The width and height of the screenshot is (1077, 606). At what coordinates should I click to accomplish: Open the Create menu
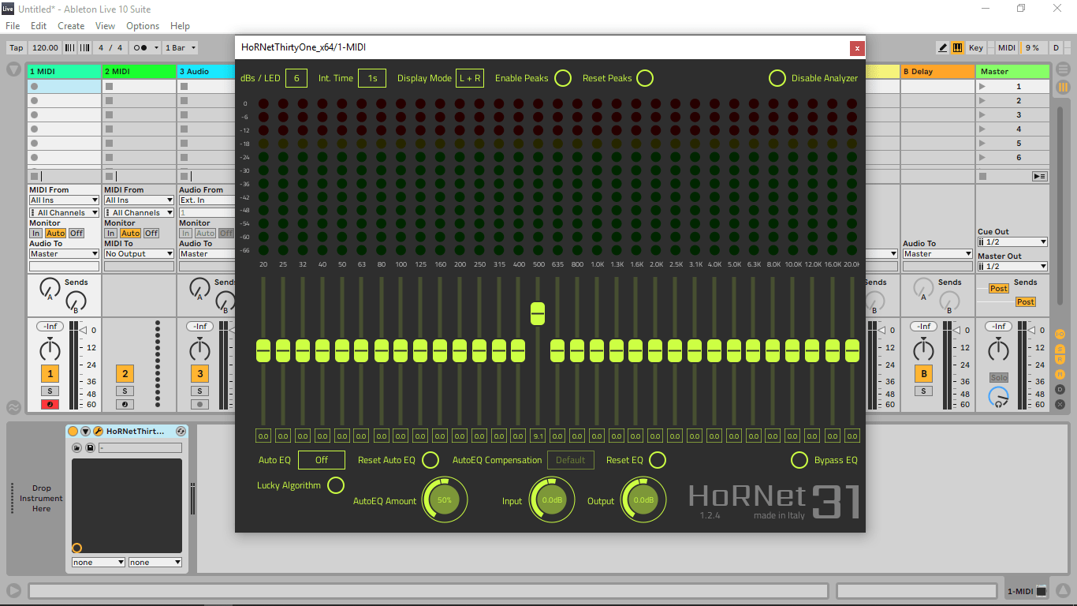click(71, 26)
